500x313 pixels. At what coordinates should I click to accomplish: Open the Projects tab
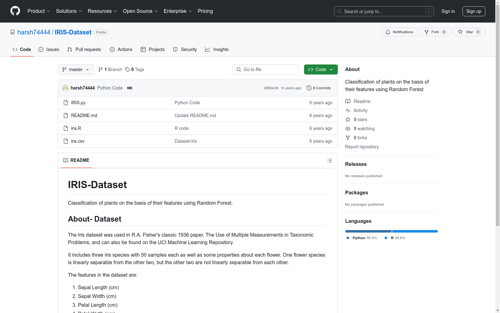152,49
